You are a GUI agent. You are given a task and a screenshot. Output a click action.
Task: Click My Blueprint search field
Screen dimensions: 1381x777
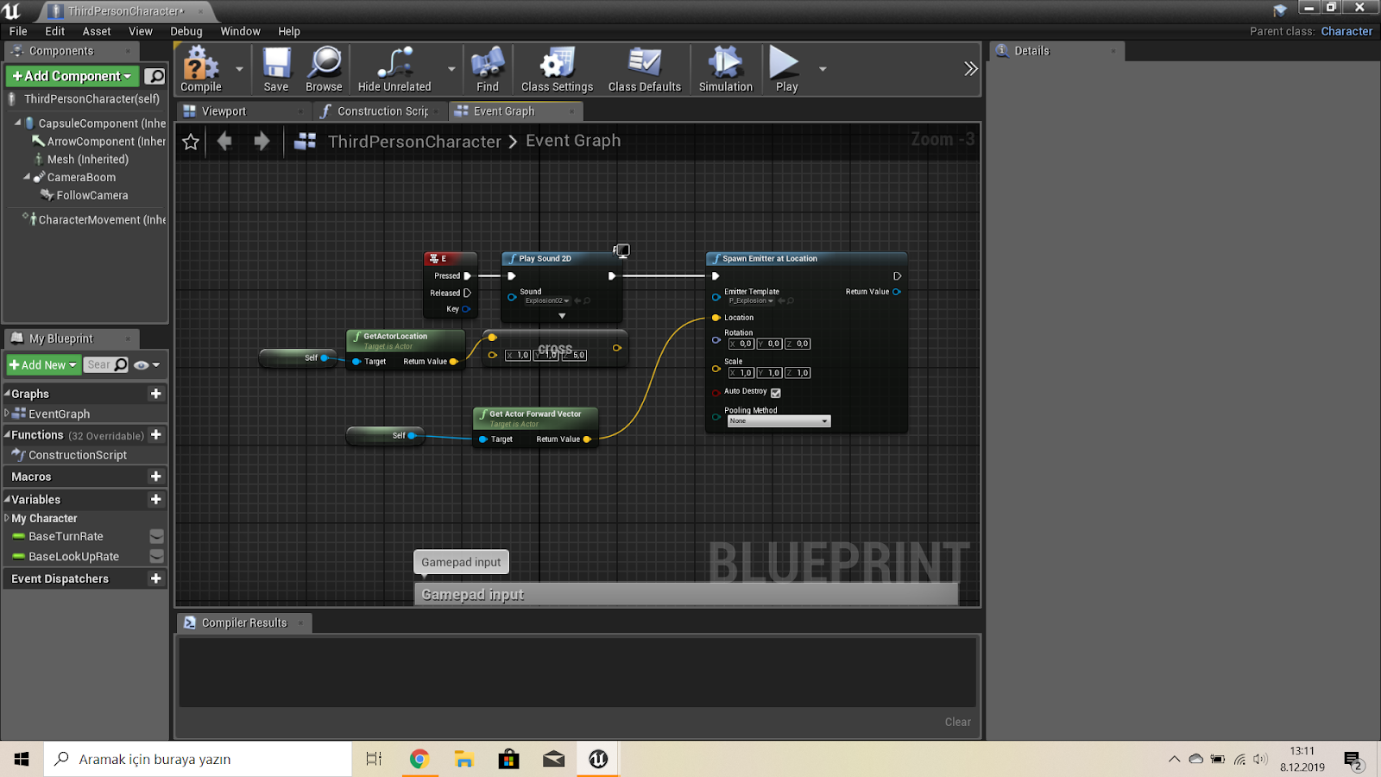(107, 365)
